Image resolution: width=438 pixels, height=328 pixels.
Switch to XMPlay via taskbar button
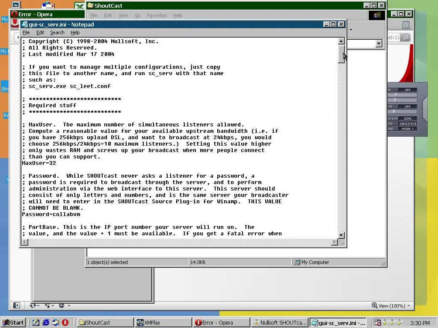163,322
